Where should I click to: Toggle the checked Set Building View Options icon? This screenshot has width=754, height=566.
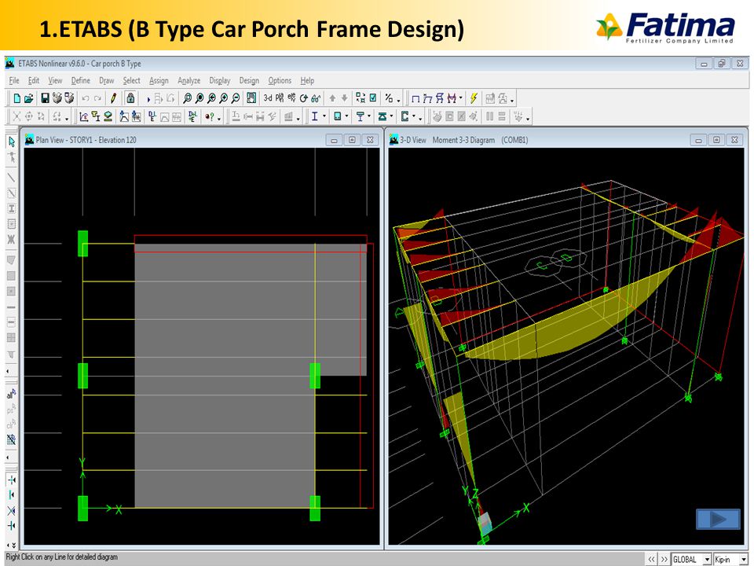point(372,98)
